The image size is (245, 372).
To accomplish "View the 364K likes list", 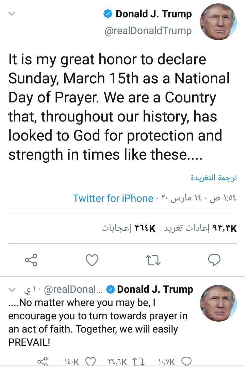I will pos(129,228).
